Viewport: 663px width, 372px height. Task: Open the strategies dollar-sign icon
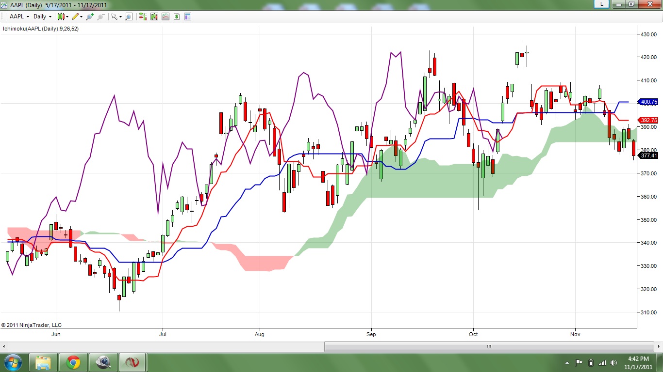(x=177, y=16)
